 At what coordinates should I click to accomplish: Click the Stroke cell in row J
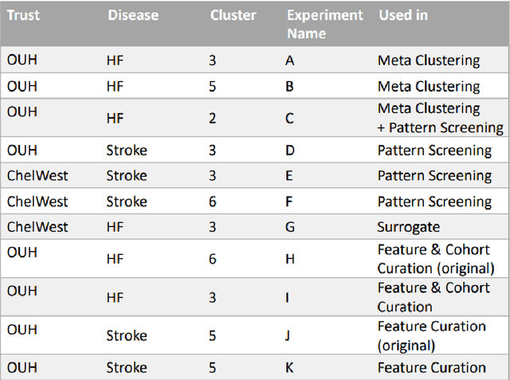click(x=126, y=335)
